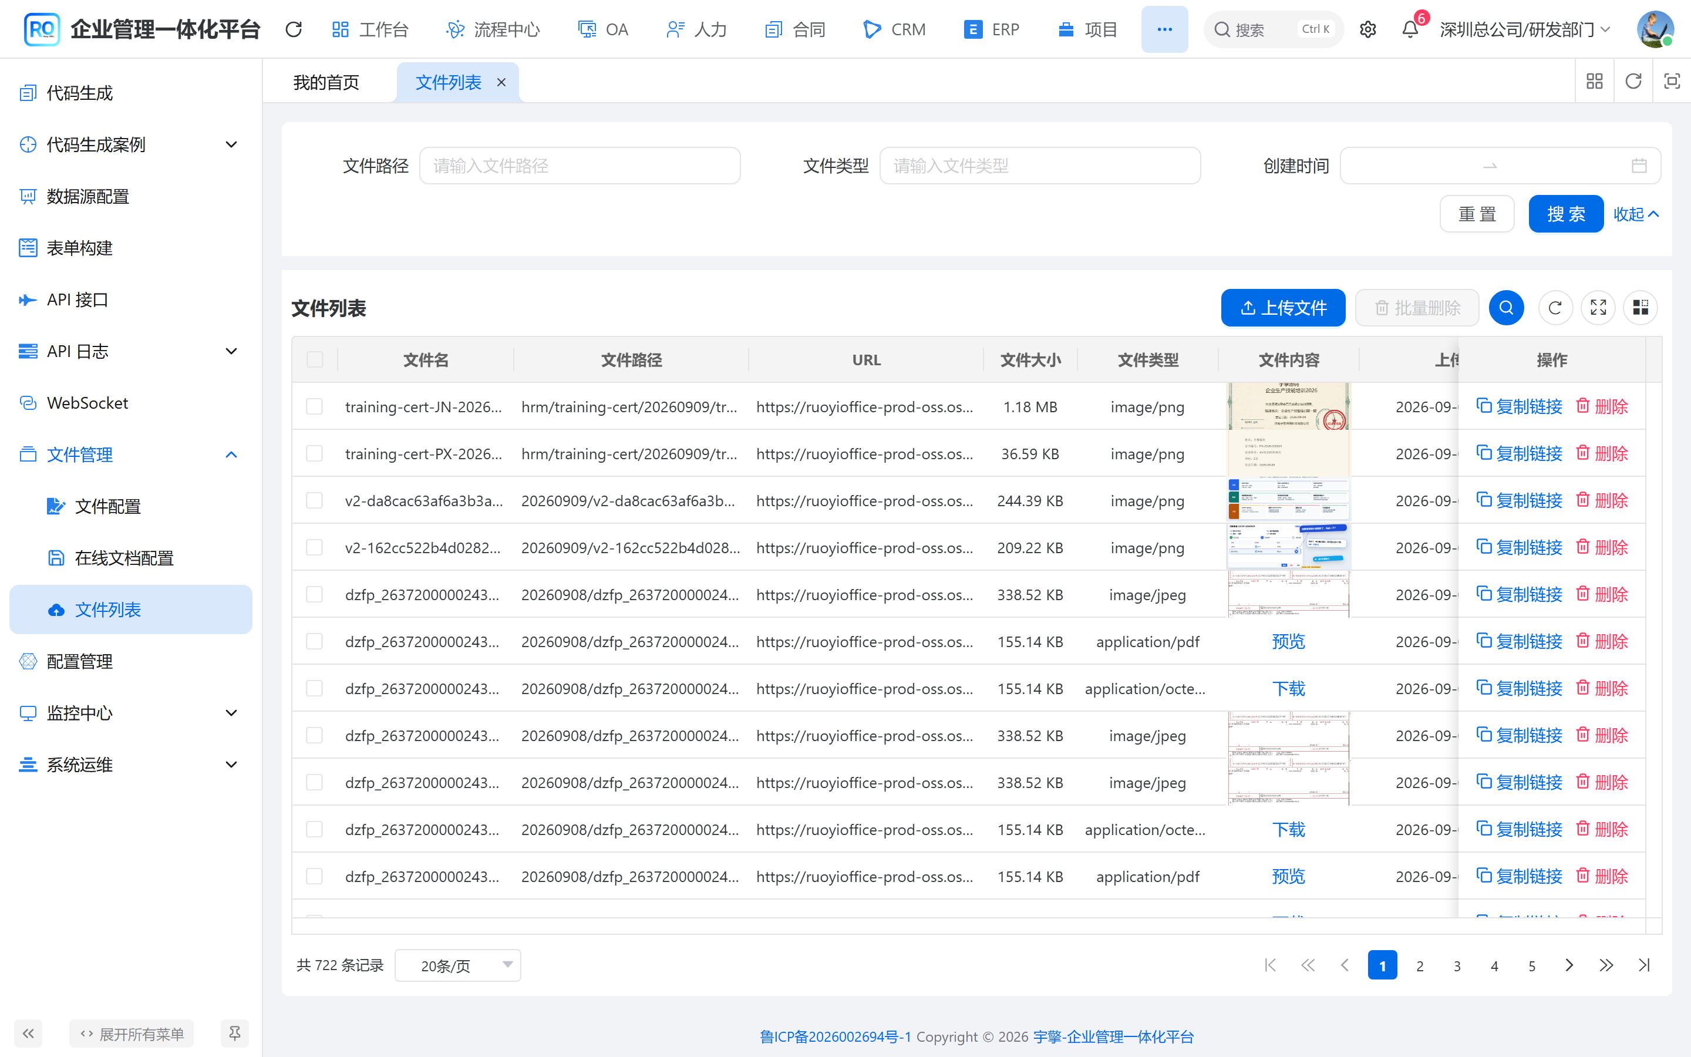The width and height of the screenshot is (1691, 1057).
Task: Open the CRM top menu
Action: point(895,29)
